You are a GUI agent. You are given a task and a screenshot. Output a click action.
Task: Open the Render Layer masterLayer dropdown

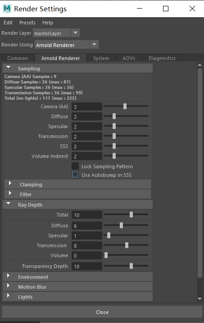tap(75, 33)
